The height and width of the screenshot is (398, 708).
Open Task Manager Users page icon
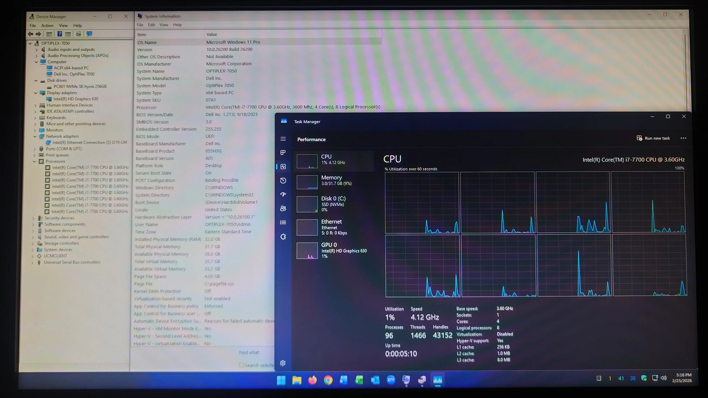tap(283, 209)
